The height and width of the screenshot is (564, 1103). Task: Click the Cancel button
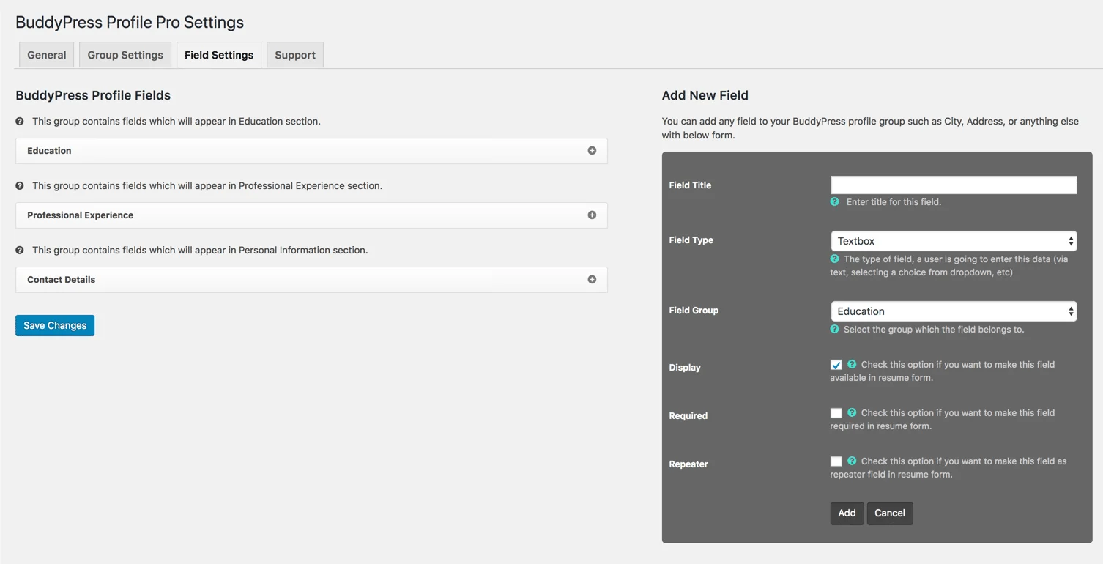click(890, 513)
